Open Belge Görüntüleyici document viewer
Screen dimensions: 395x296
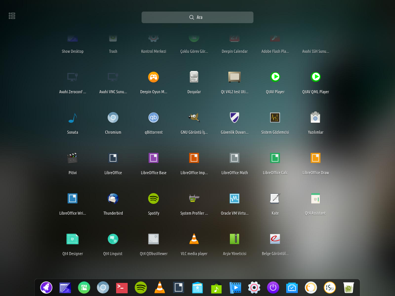(x=275, y=239)
